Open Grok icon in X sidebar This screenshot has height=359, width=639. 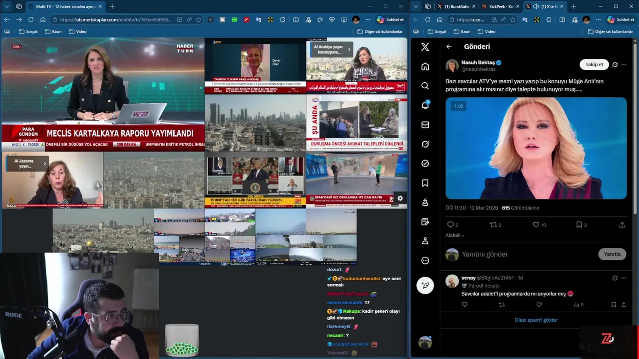click(425, 144)
